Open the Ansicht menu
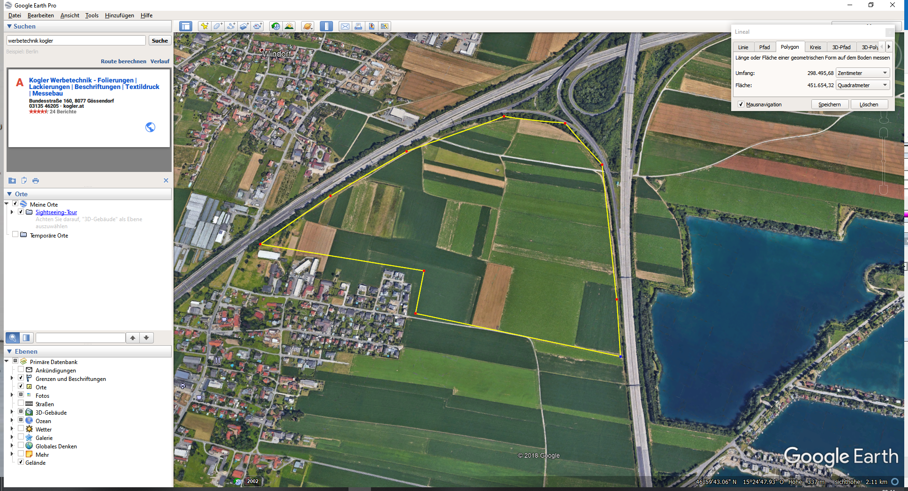The height and width of the screenshot is (491, 908). click(70, 15)
